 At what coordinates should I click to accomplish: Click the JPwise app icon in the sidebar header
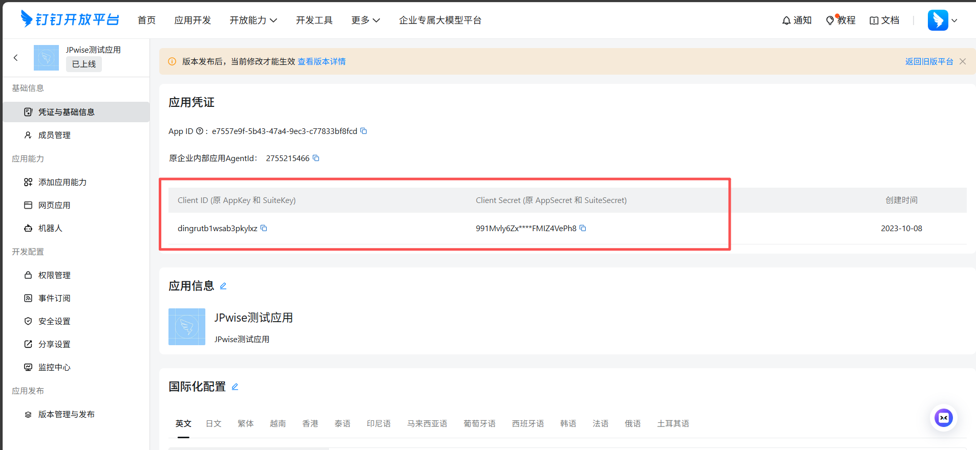[x=46, y=58]
